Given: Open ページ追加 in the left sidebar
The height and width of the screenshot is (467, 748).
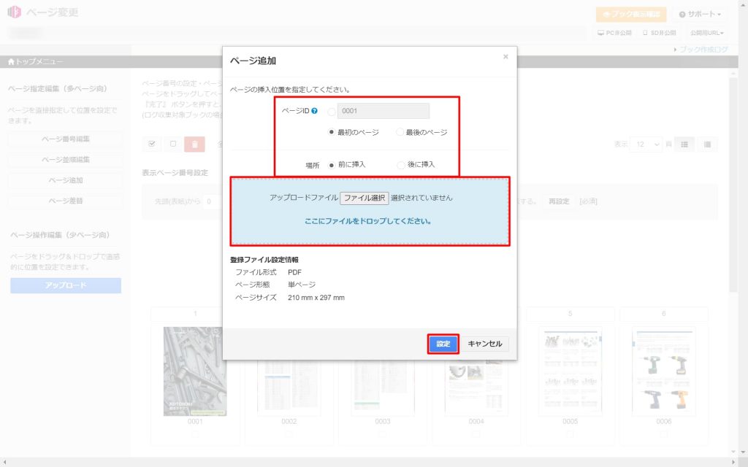Looking at the screenshot, I should tap(66, 180).
